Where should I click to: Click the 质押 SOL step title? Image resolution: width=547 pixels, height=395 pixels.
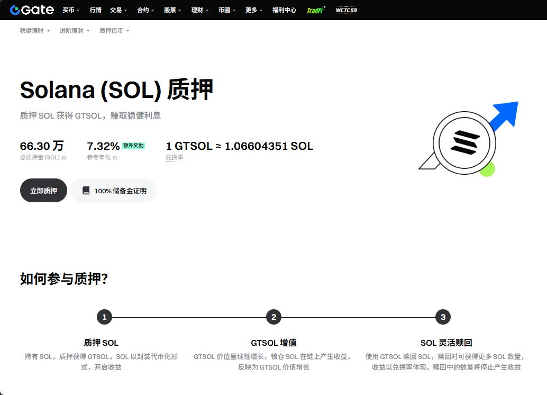[101, 343]
